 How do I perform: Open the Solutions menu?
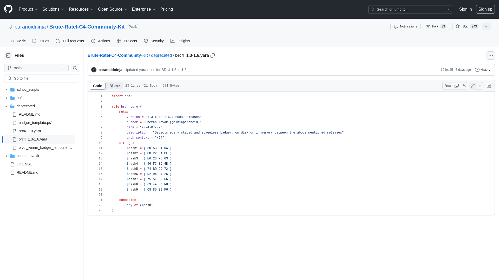point(53,9)
